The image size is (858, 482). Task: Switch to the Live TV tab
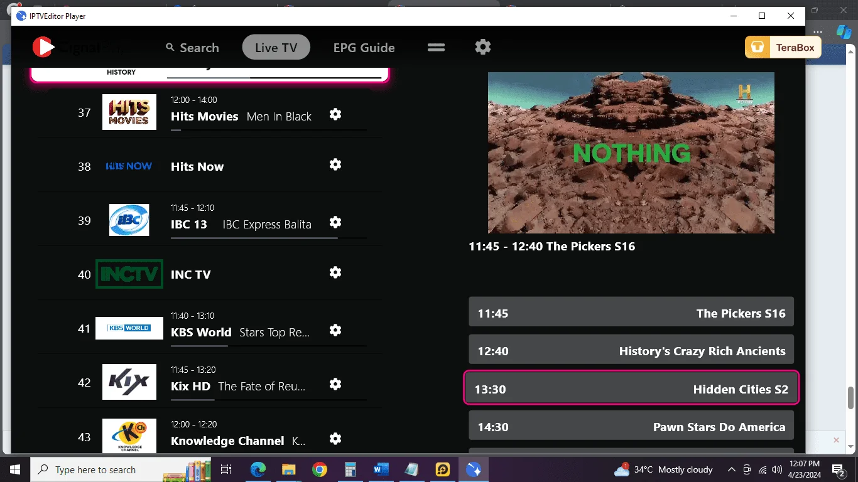pos(276,48)
